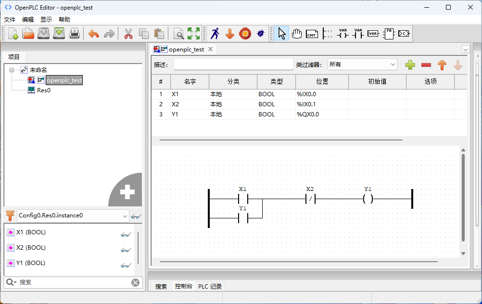This screenshot has height=304, width=482.
Task: Insert a comment with the CMT tool
Action: 312,34
